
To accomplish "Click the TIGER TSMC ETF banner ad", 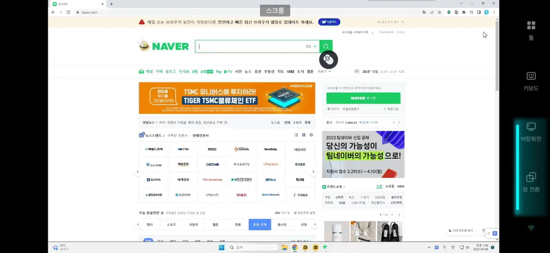I will [x=227, y=98].
